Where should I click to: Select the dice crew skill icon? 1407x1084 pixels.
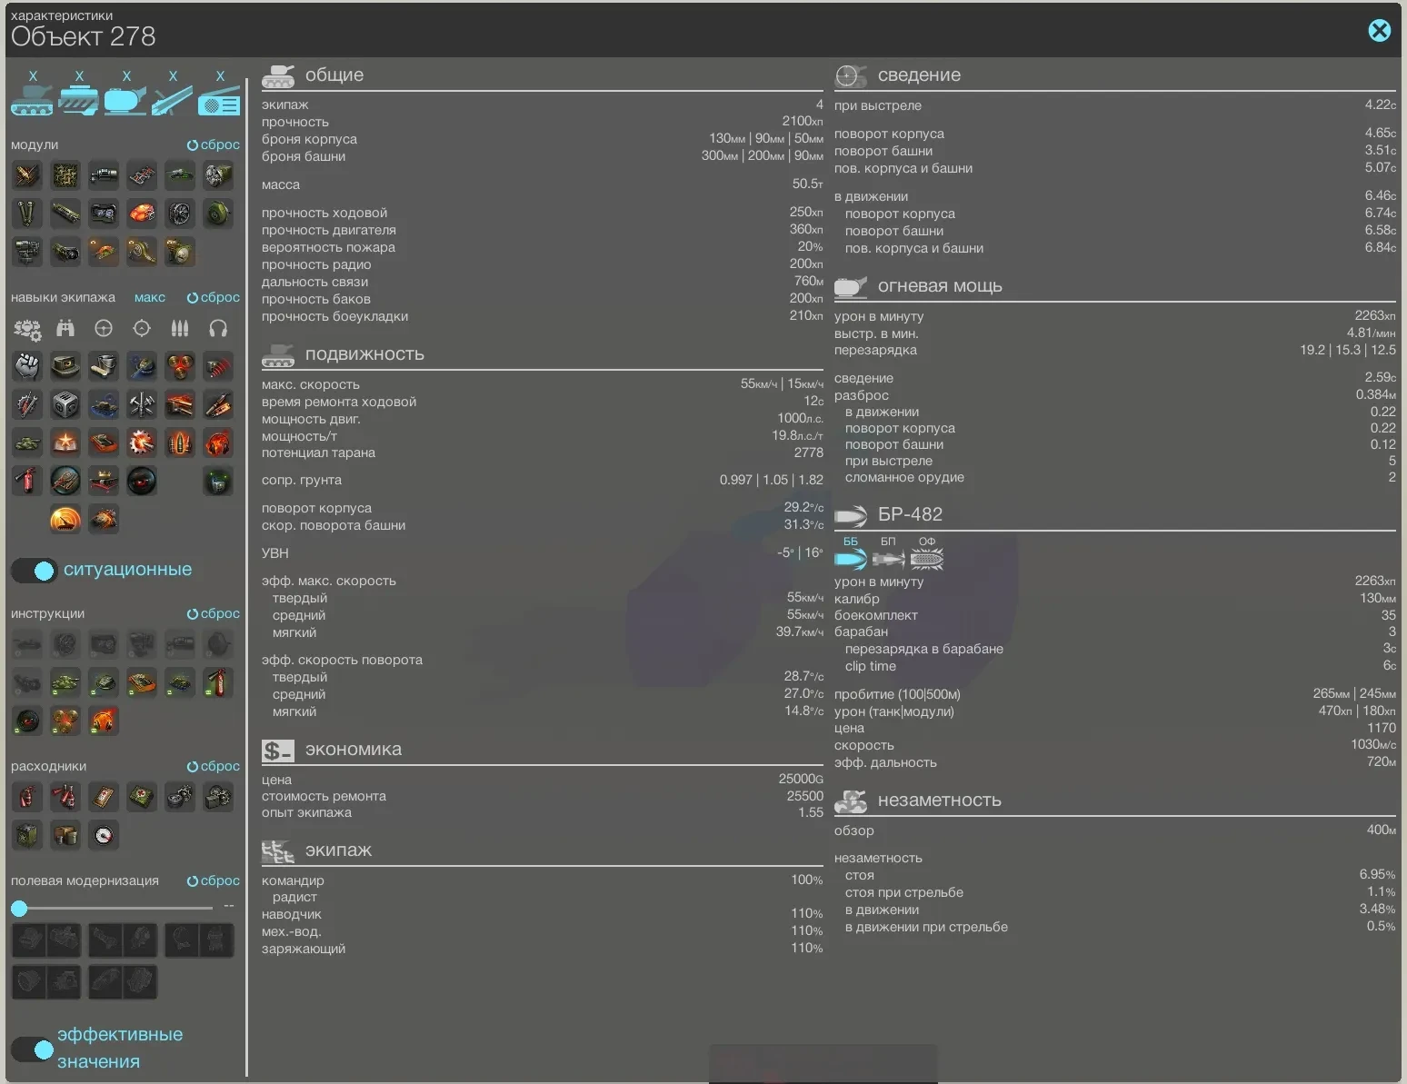click(65, 404)
